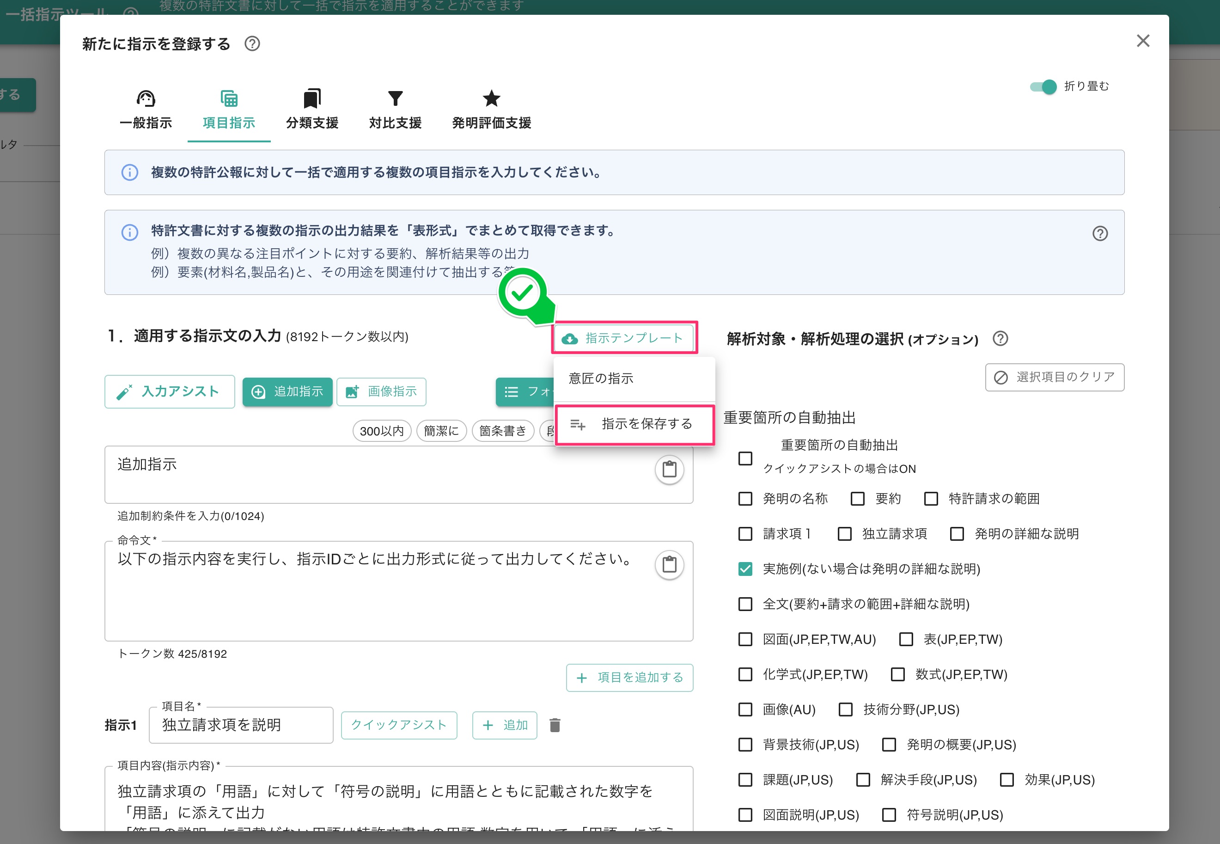Check the 発明の詳細な説明 checkbox
1220x844 pixels.
click(x=957, y=534)
